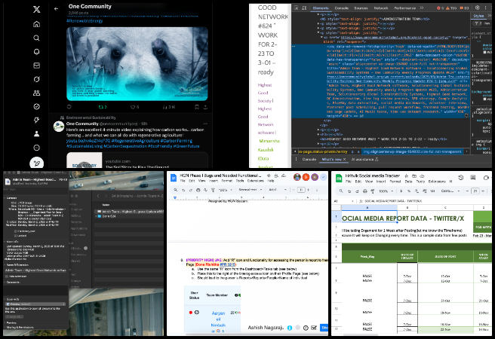Switch to the Sources tab in DevTools
The image size is (495, 339).
[361, 8]
